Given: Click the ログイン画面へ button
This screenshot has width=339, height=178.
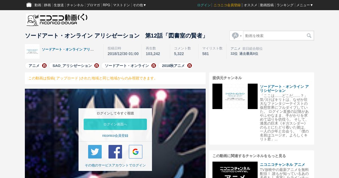Looking at the screenshot, I should coord(115,124).
